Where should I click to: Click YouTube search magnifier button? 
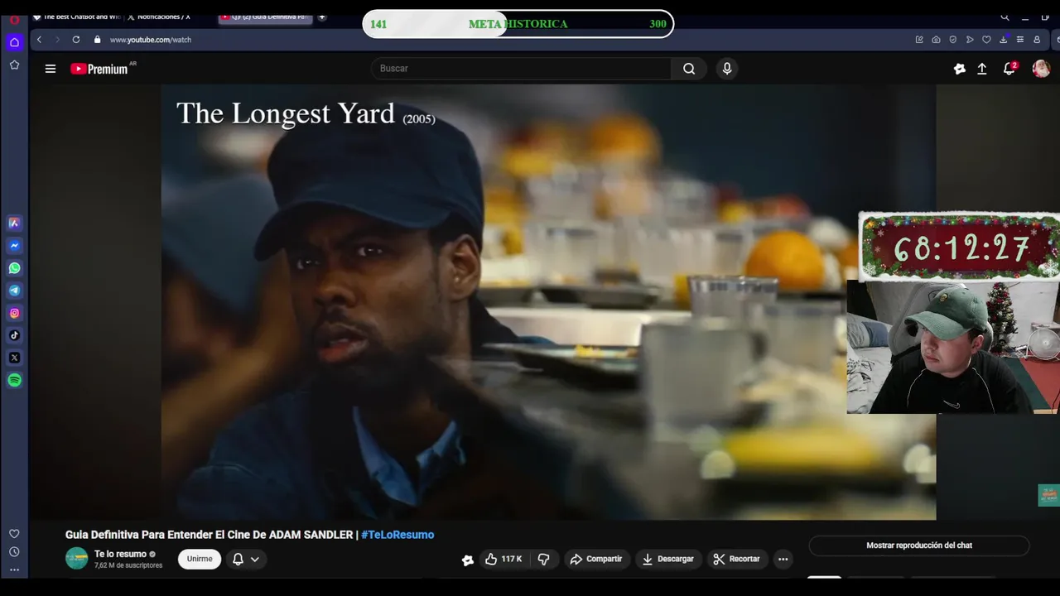click(x=689, y=69)
